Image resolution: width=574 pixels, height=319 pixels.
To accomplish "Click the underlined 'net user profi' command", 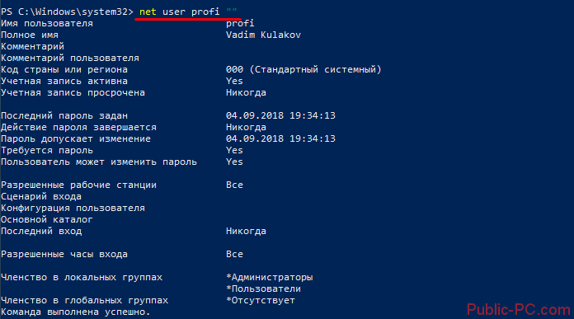I will (x=180, y=12).
